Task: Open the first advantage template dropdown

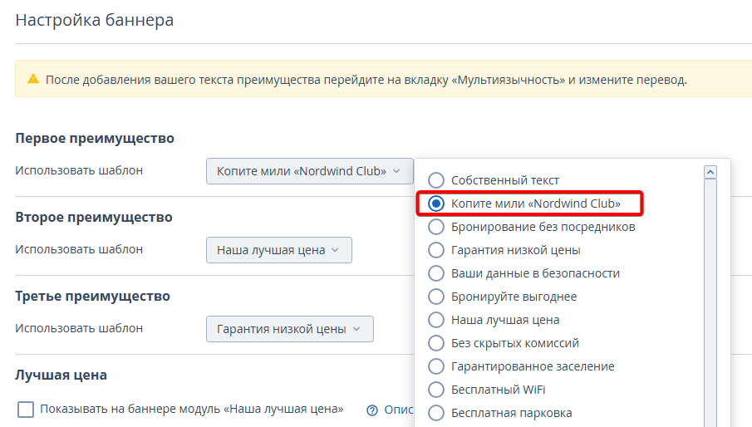Action: click(309, 171)
